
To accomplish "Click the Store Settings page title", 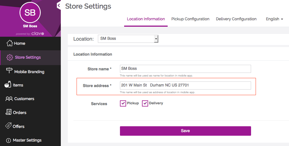I will 88,6.
